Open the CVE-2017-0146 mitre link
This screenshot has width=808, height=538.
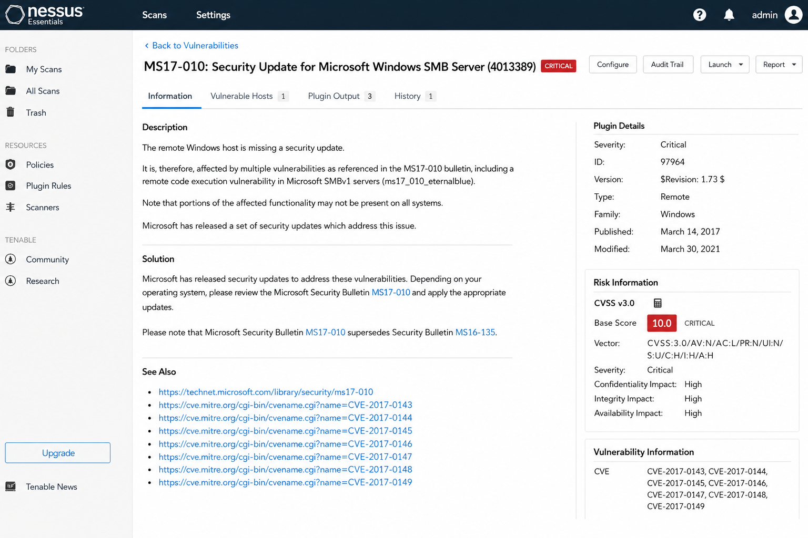pos(285,444)
